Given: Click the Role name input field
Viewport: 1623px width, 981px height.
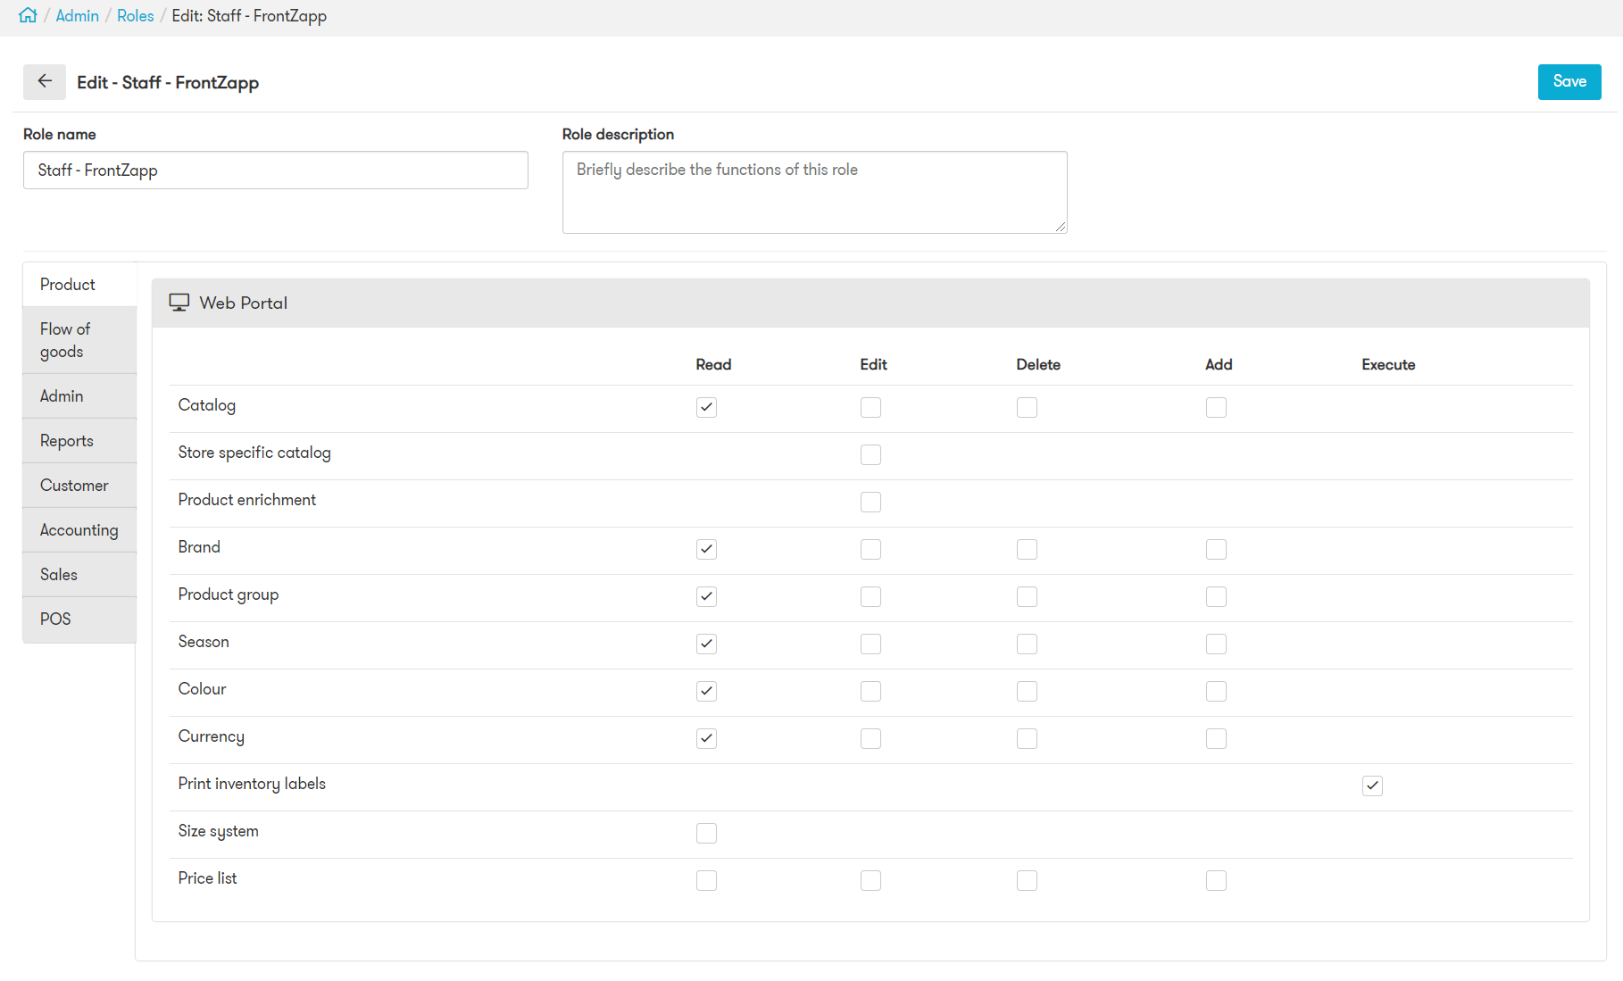Looking at the screenshot, I should tap(276, 170).
